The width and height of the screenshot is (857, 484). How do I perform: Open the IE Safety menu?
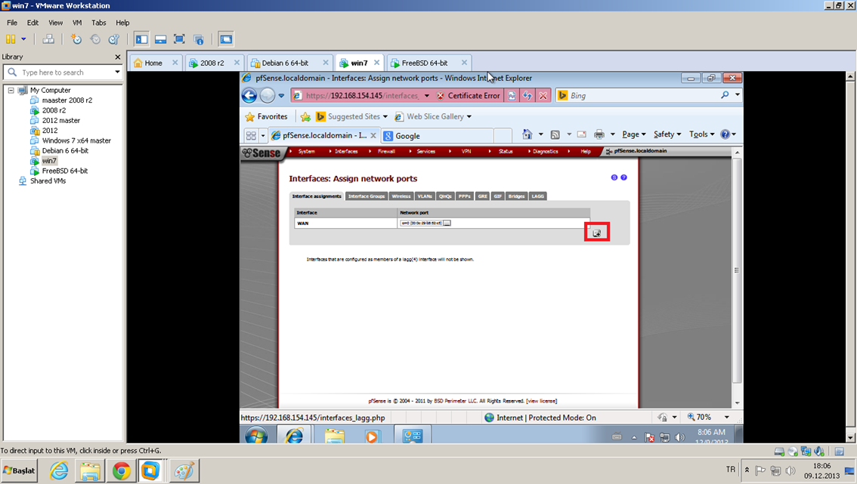tap(667, 134)
